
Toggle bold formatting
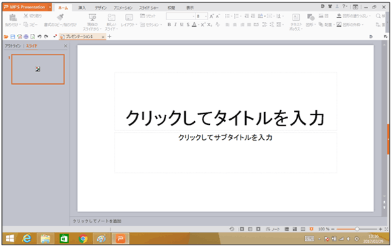click(169, 24)
